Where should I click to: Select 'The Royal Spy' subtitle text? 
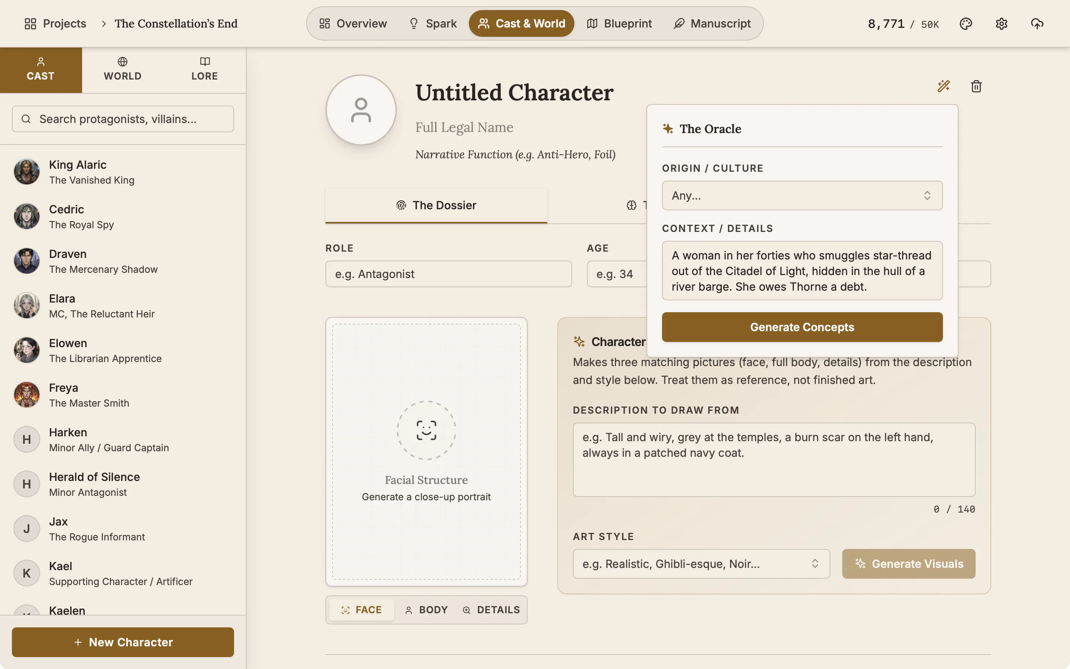tap(81, 225)
